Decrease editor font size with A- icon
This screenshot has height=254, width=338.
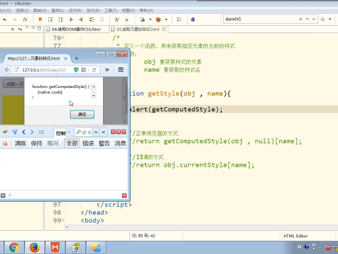(127, 20)
